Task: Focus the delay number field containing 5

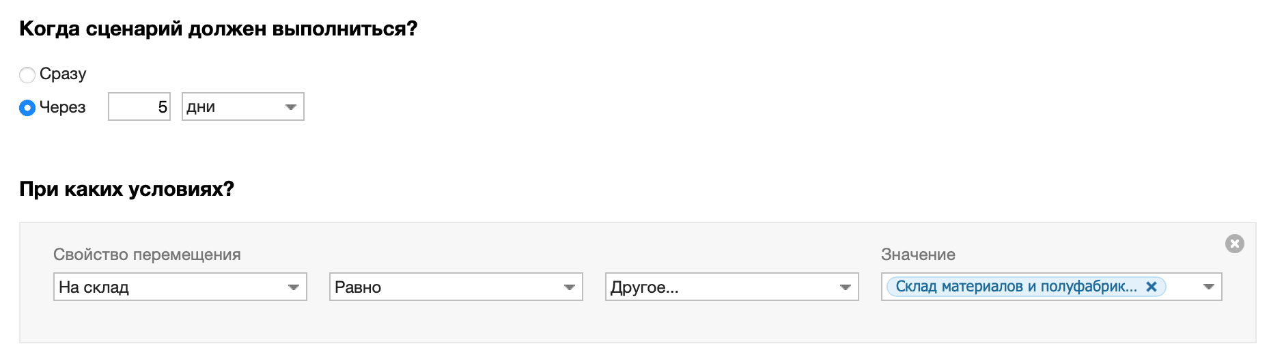Action: [x=139, y=107]
